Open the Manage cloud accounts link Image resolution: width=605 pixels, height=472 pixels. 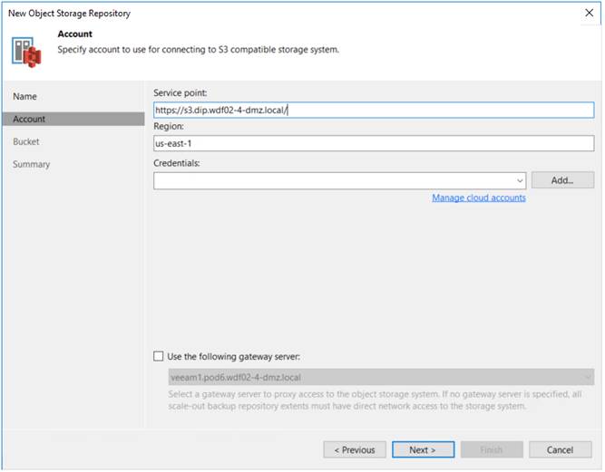click(x=480, y=198)
